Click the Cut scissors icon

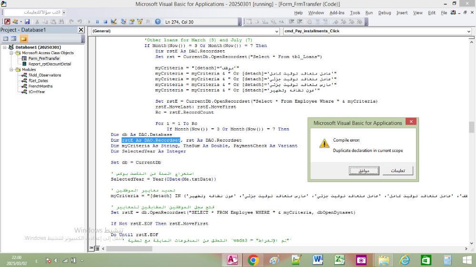click(37, 22)
